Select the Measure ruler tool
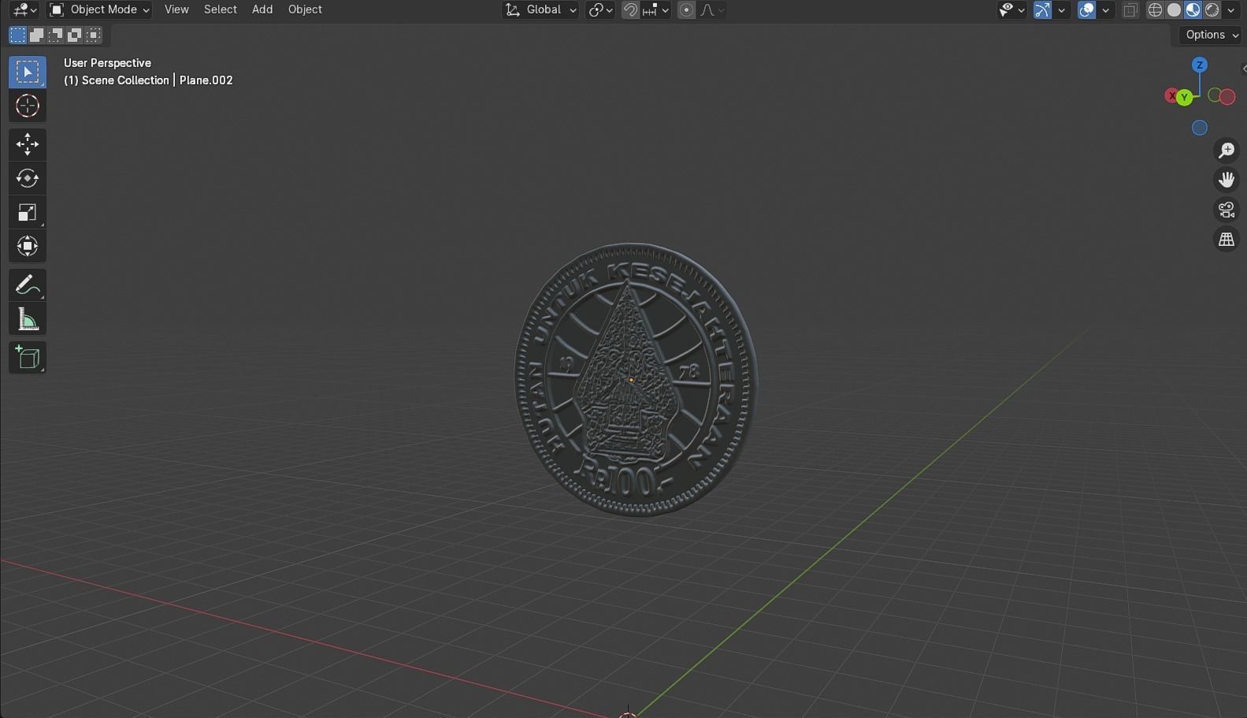Screen dimensions: 1247x718 click(x=28, y=318)
